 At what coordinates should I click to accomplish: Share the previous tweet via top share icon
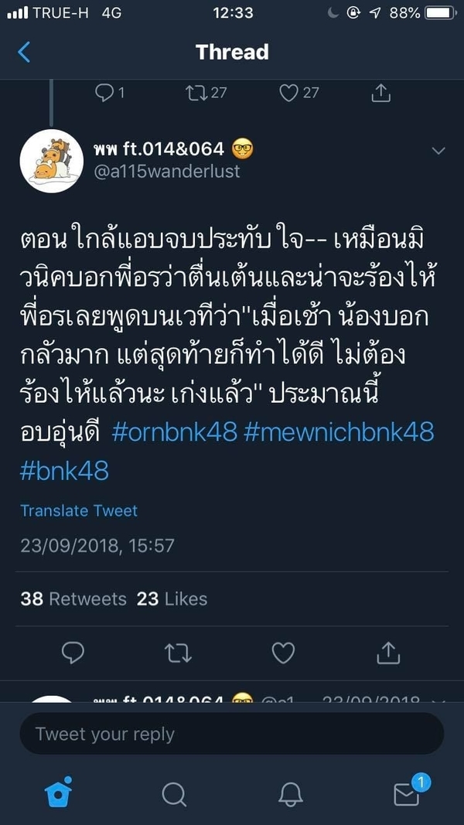coord(381,93)
